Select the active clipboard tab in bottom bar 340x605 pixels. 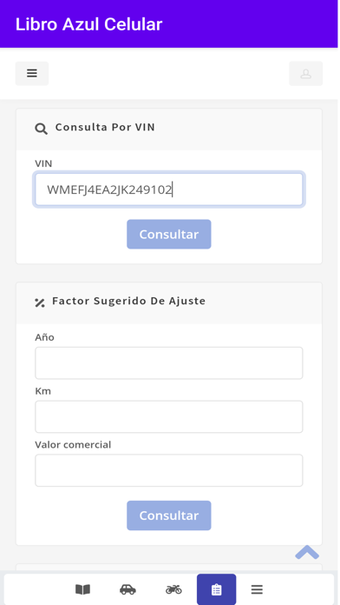click(216, 589)
